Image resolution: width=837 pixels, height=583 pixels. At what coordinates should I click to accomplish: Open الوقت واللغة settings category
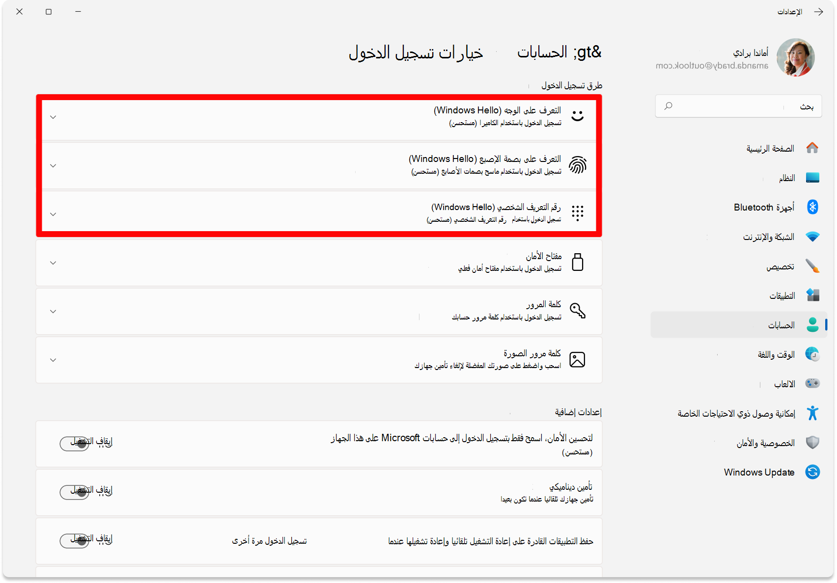coord(739,354)
